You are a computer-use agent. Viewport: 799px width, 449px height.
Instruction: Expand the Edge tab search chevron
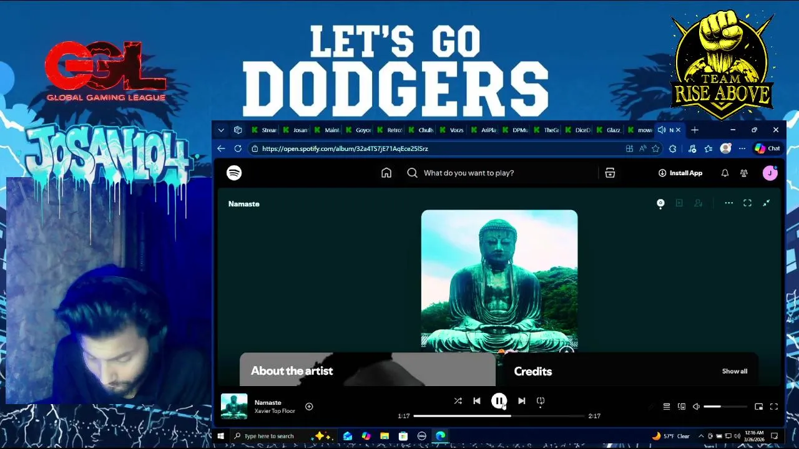[221, 130]
